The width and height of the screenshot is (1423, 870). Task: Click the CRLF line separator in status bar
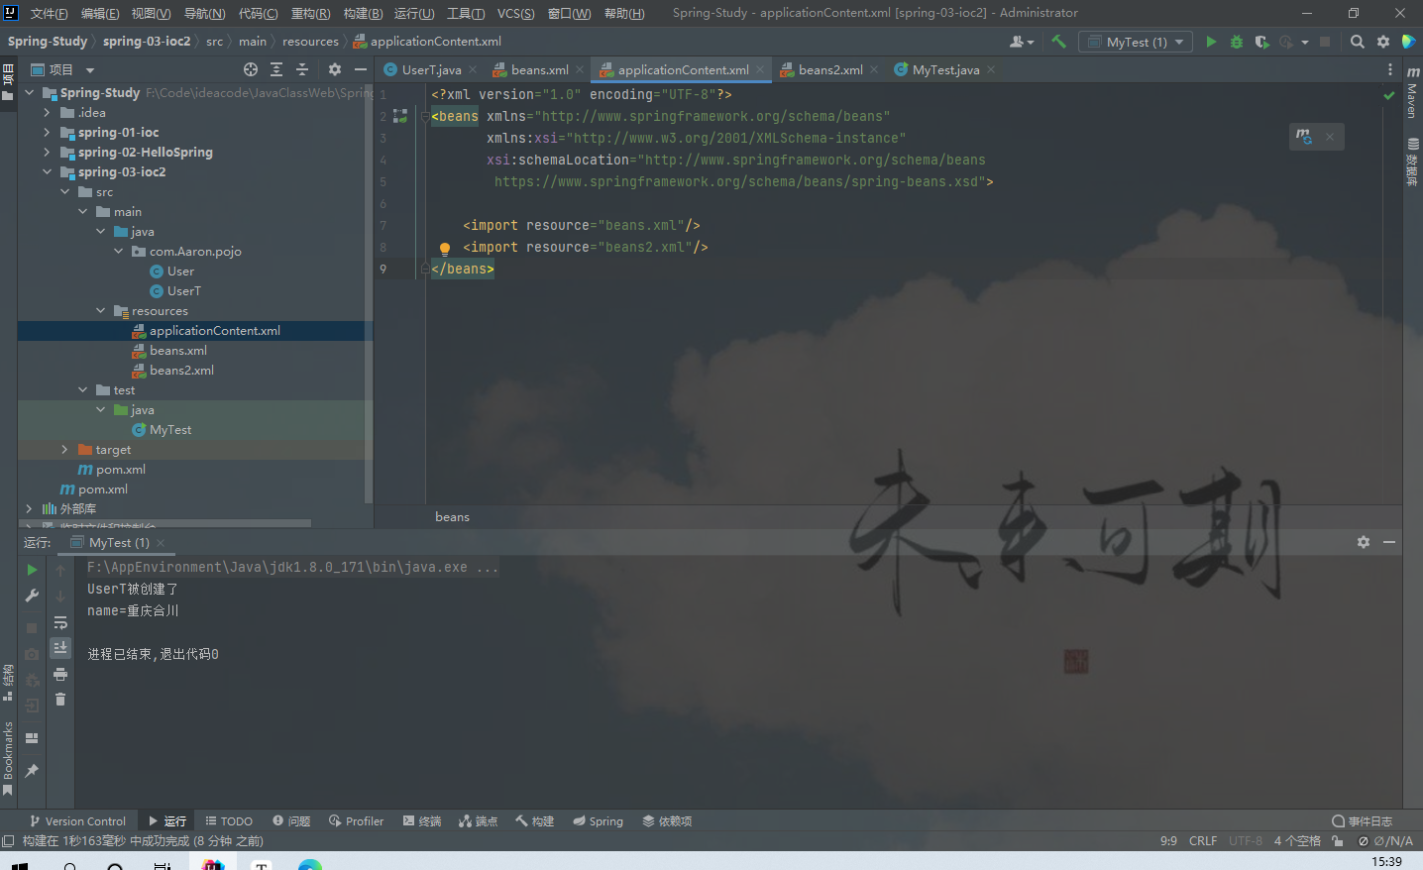click(x=1203, y=841)
